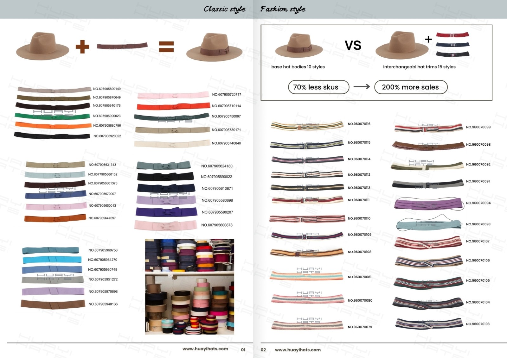This screenshot has height=358, width=507.
Task: Click the ribbon spools shelf photo
Action: [189, 286]
